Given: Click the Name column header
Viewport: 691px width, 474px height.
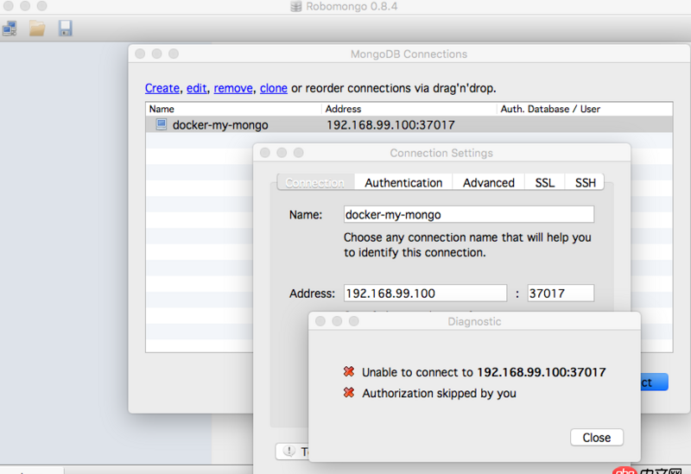Looking at the screenshot, I should point(233,109).
